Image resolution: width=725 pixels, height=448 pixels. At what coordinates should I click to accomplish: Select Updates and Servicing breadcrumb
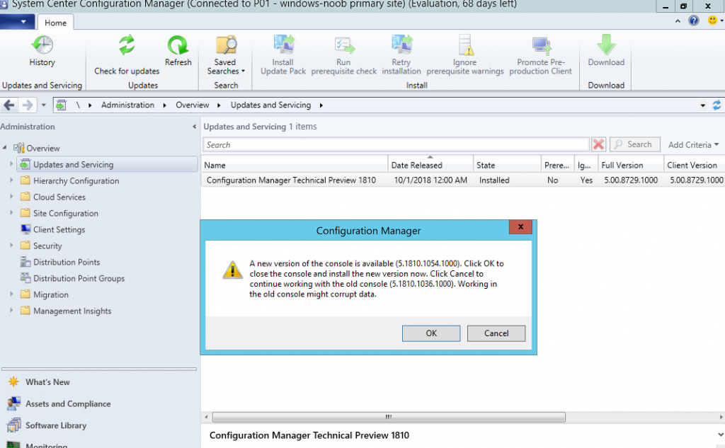coord(270,105)
